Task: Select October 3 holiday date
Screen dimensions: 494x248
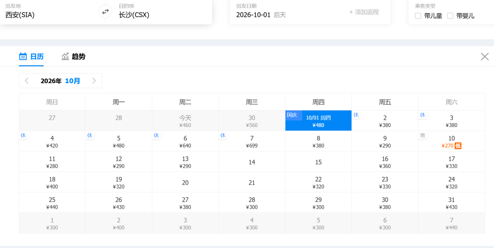Action: tap(452, 121)
